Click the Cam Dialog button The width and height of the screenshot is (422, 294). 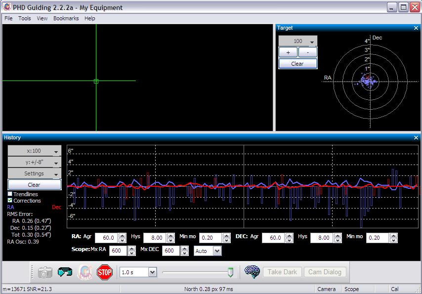pos(325,272)
